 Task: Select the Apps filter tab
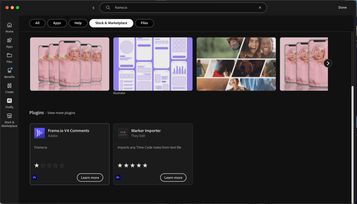(x=57, y=23)
